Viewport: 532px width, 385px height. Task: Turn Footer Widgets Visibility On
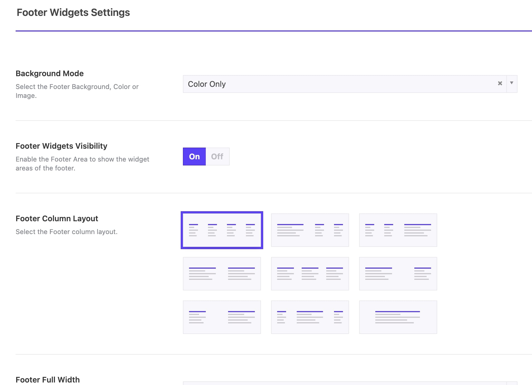click(194, 157)
